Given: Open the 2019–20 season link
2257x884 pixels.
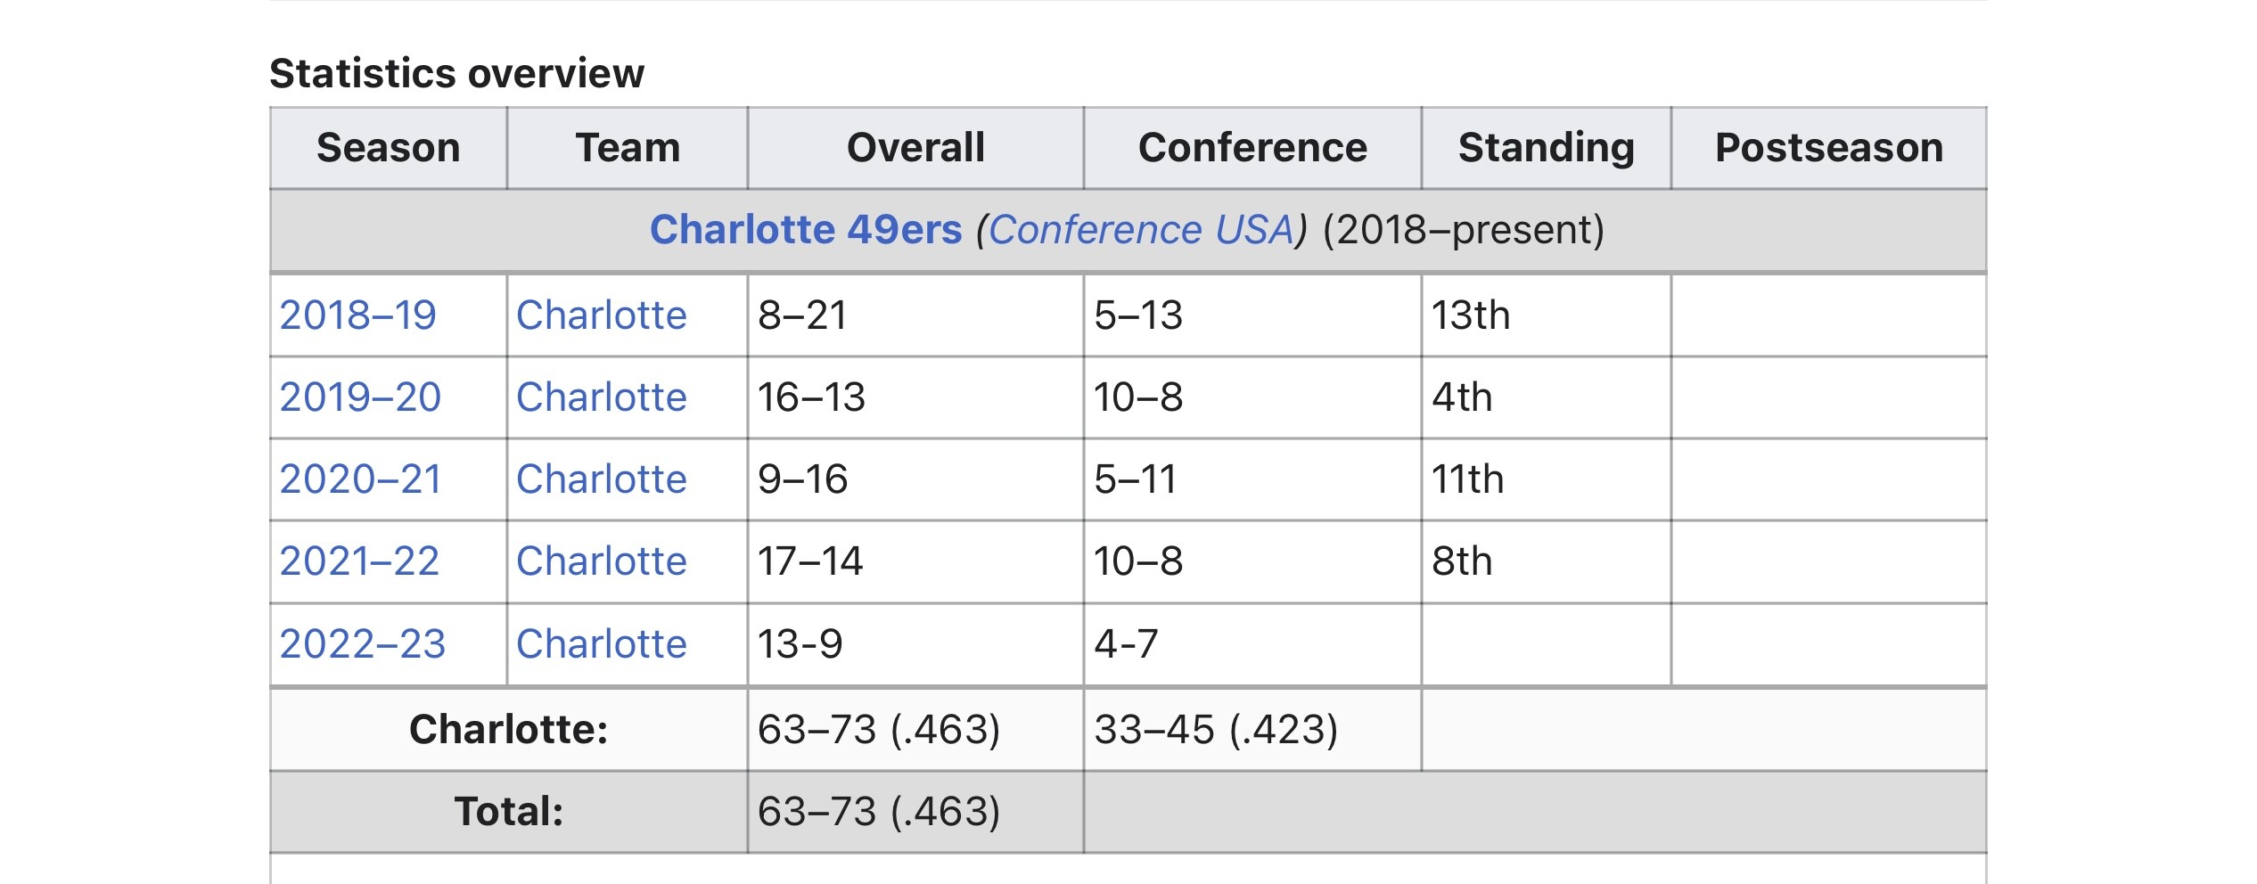Looking at the screenshot, I should (x=360, y=397).
